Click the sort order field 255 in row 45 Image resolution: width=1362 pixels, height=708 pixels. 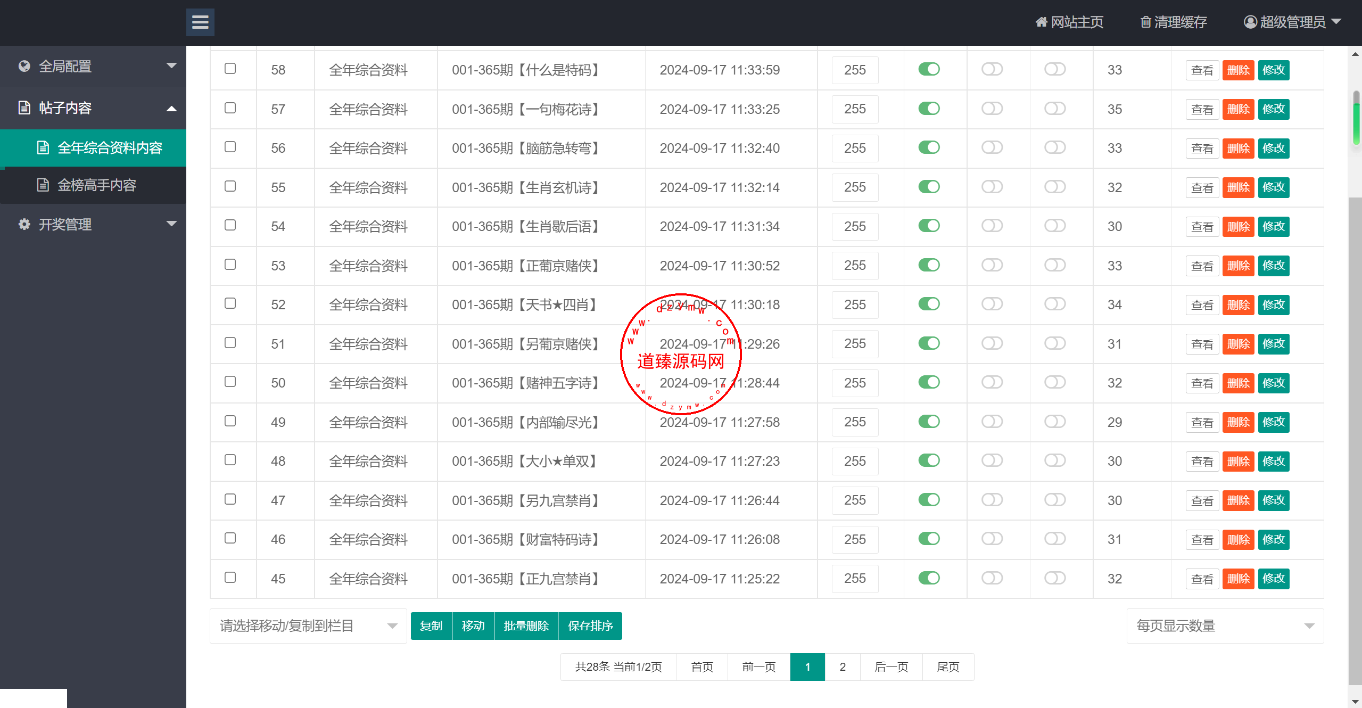[855, 579]
